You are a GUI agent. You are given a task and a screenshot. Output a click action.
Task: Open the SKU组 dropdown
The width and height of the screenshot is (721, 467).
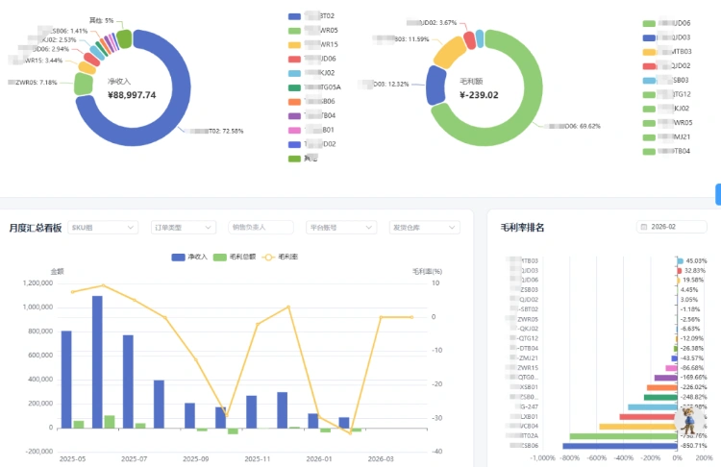coord(101,228)
